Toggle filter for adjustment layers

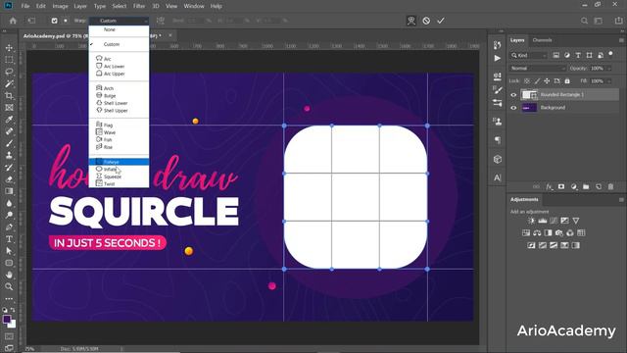click(x=567, y=55)
